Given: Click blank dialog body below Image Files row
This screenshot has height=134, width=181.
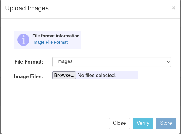Looking at the screenshot, I should pyautogui.click(x=91, y=96).
